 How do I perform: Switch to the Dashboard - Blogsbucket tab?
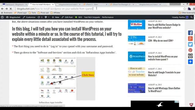click(x=15, y=4)
